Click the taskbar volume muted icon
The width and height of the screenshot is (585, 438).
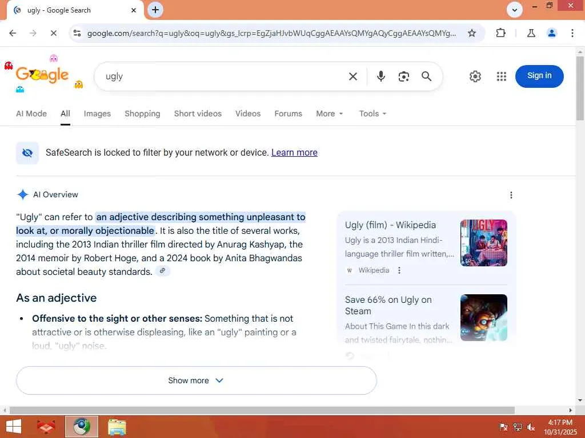531,427
